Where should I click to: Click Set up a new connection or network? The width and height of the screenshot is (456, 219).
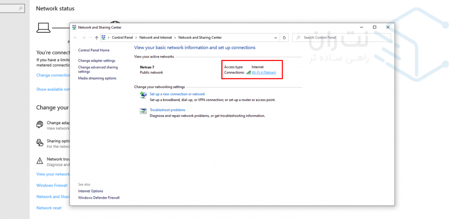(x=177, y=94)
